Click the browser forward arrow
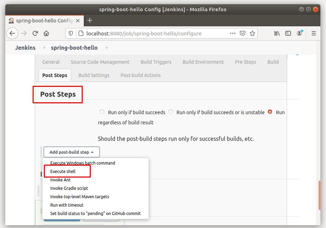Screen dimensions: 326x228 pyautogui.click(x=24, y=33)
